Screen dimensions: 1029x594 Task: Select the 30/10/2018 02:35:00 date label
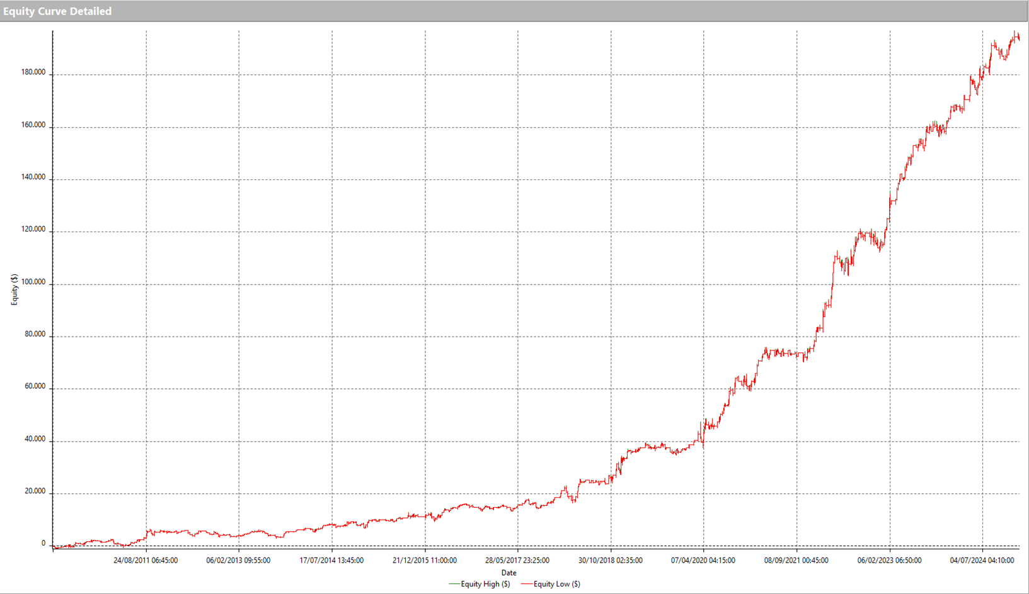(611, 560)
